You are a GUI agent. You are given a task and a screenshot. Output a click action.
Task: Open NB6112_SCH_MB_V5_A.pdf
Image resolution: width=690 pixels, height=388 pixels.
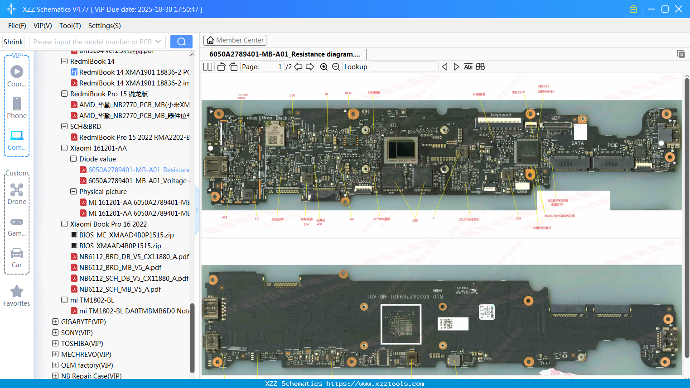click(x=116, y=289)
